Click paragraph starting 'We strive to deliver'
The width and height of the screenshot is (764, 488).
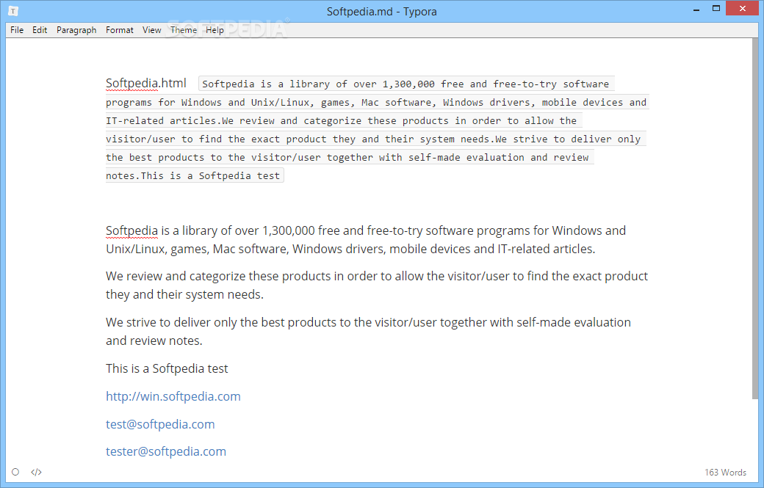[x=368, y=332]
